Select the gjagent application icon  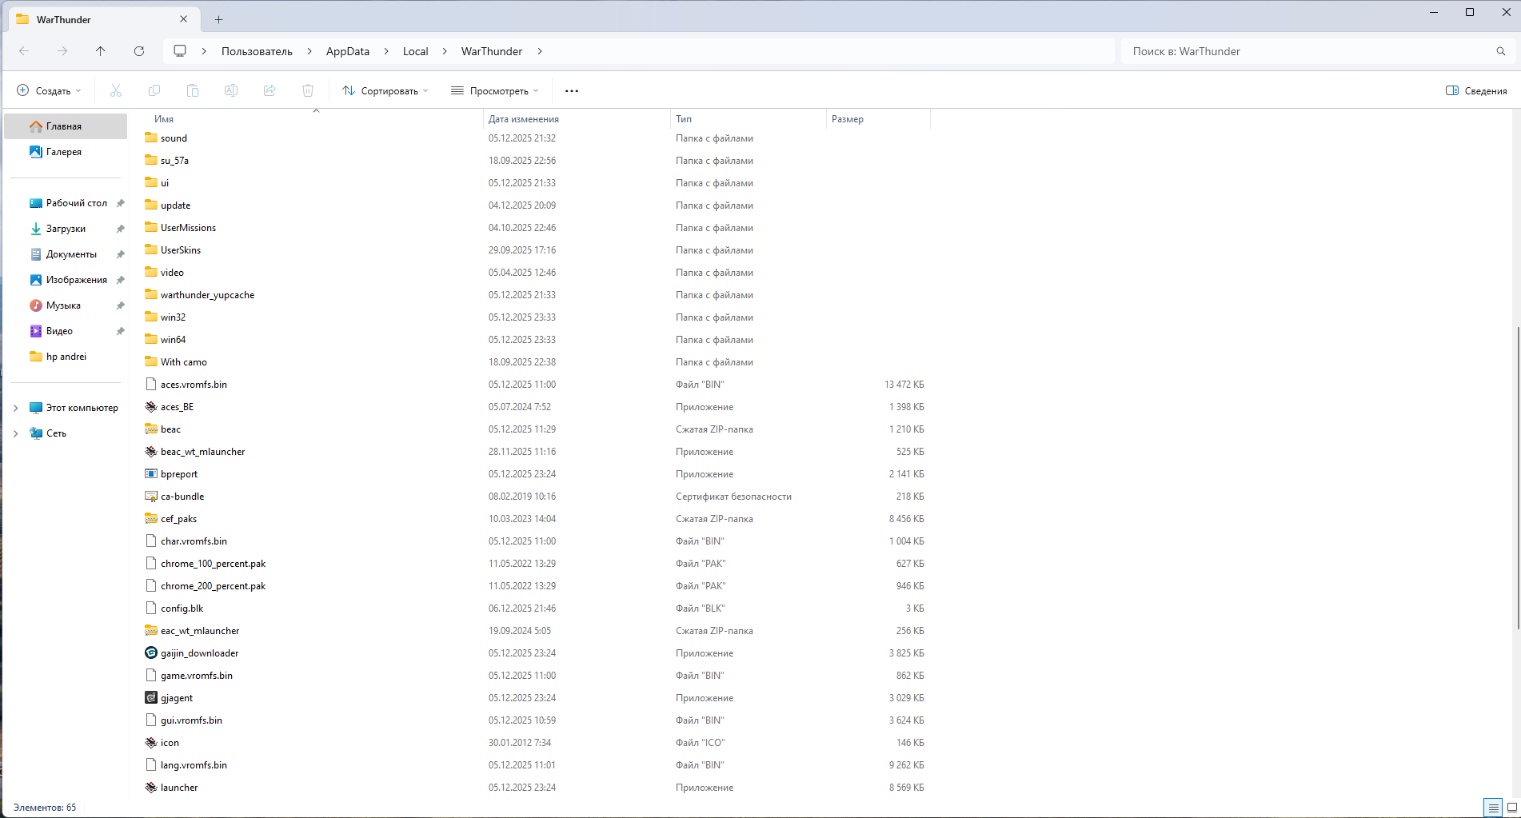151,698
